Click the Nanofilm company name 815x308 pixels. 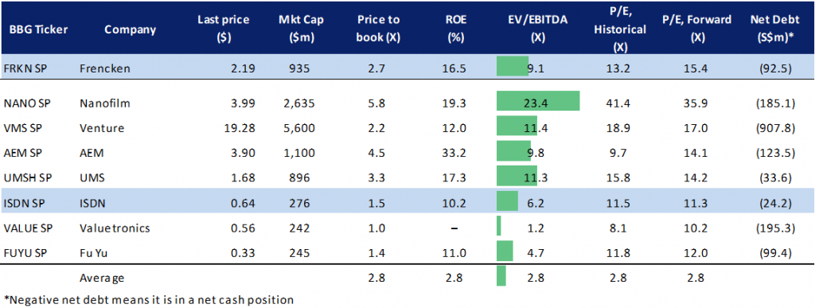(x=105, y=103)
